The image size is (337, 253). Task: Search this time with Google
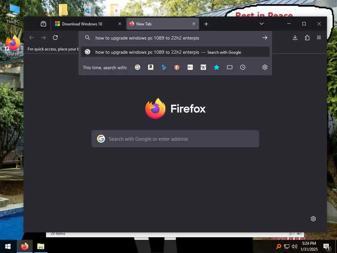[x=138, y=67]
